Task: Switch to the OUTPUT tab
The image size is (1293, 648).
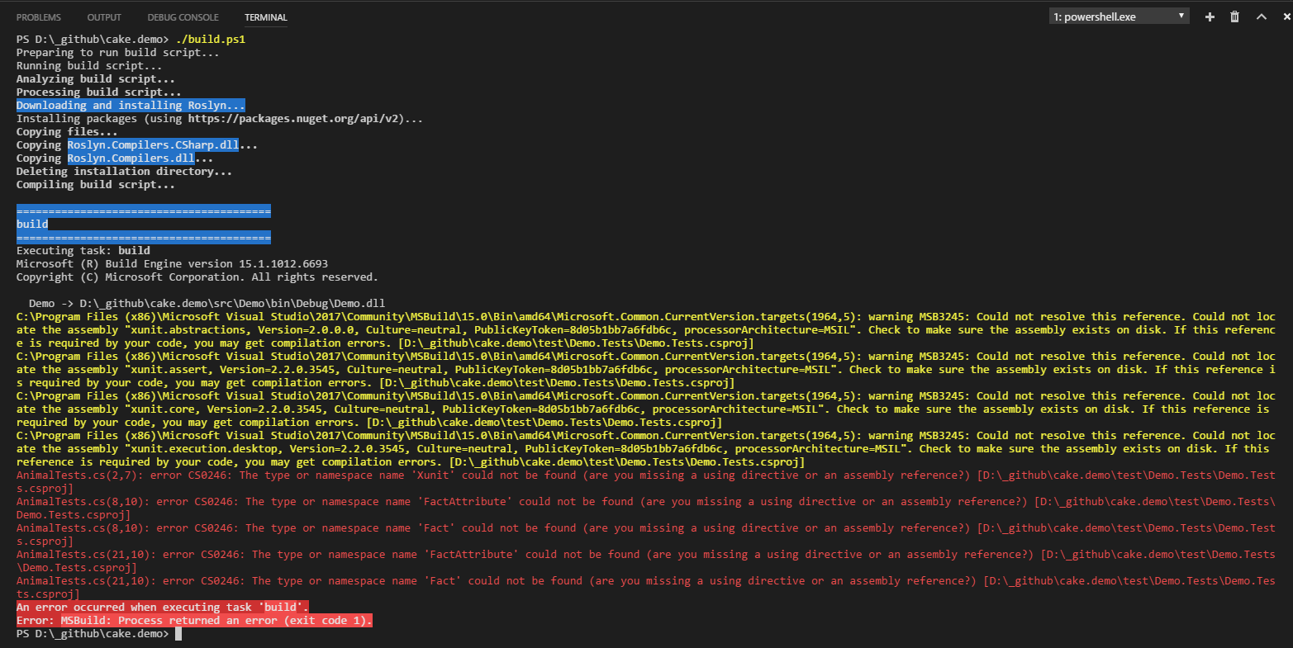Action: tap(104, 17)
